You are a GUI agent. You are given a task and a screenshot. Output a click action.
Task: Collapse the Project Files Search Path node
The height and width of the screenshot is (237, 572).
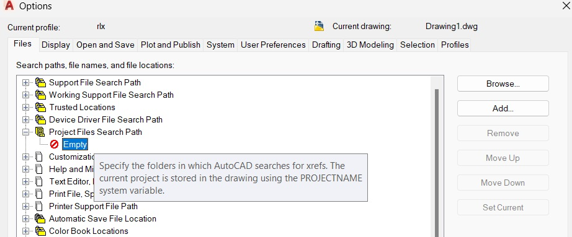pos(25,132)
